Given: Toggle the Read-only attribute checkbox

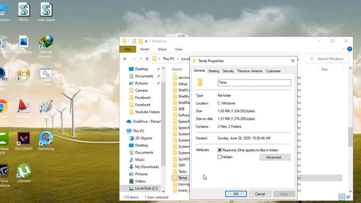Looking at the screenshot, I should point(219,150).
